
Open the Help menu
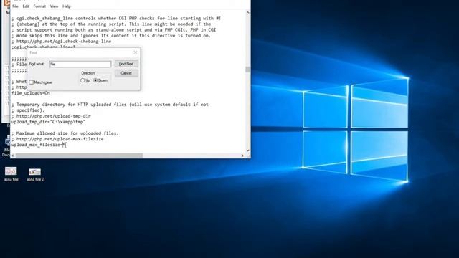(x=67, y=6)
